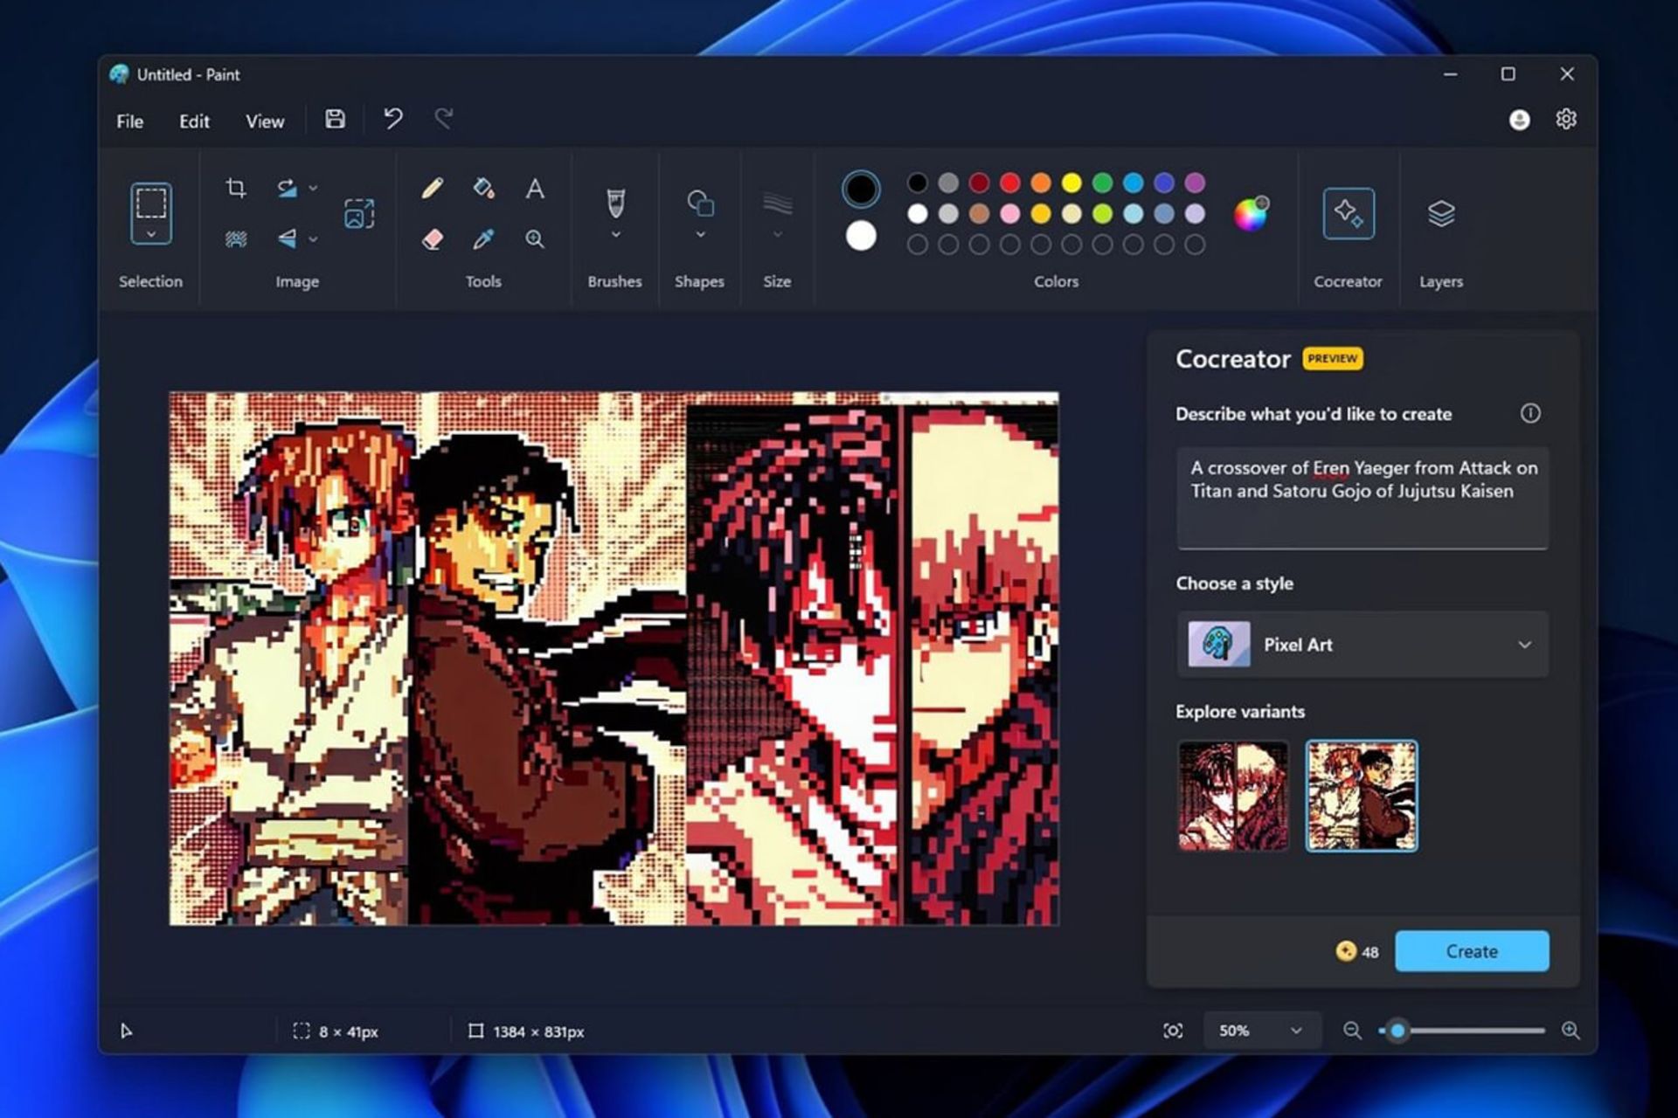Activate the Crop tool
The width and height of the screenshot is (1678, 1118).
[236, 189]
